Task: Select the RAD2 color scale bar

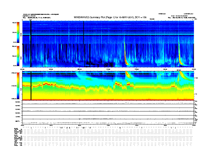Action: [18, 32]
